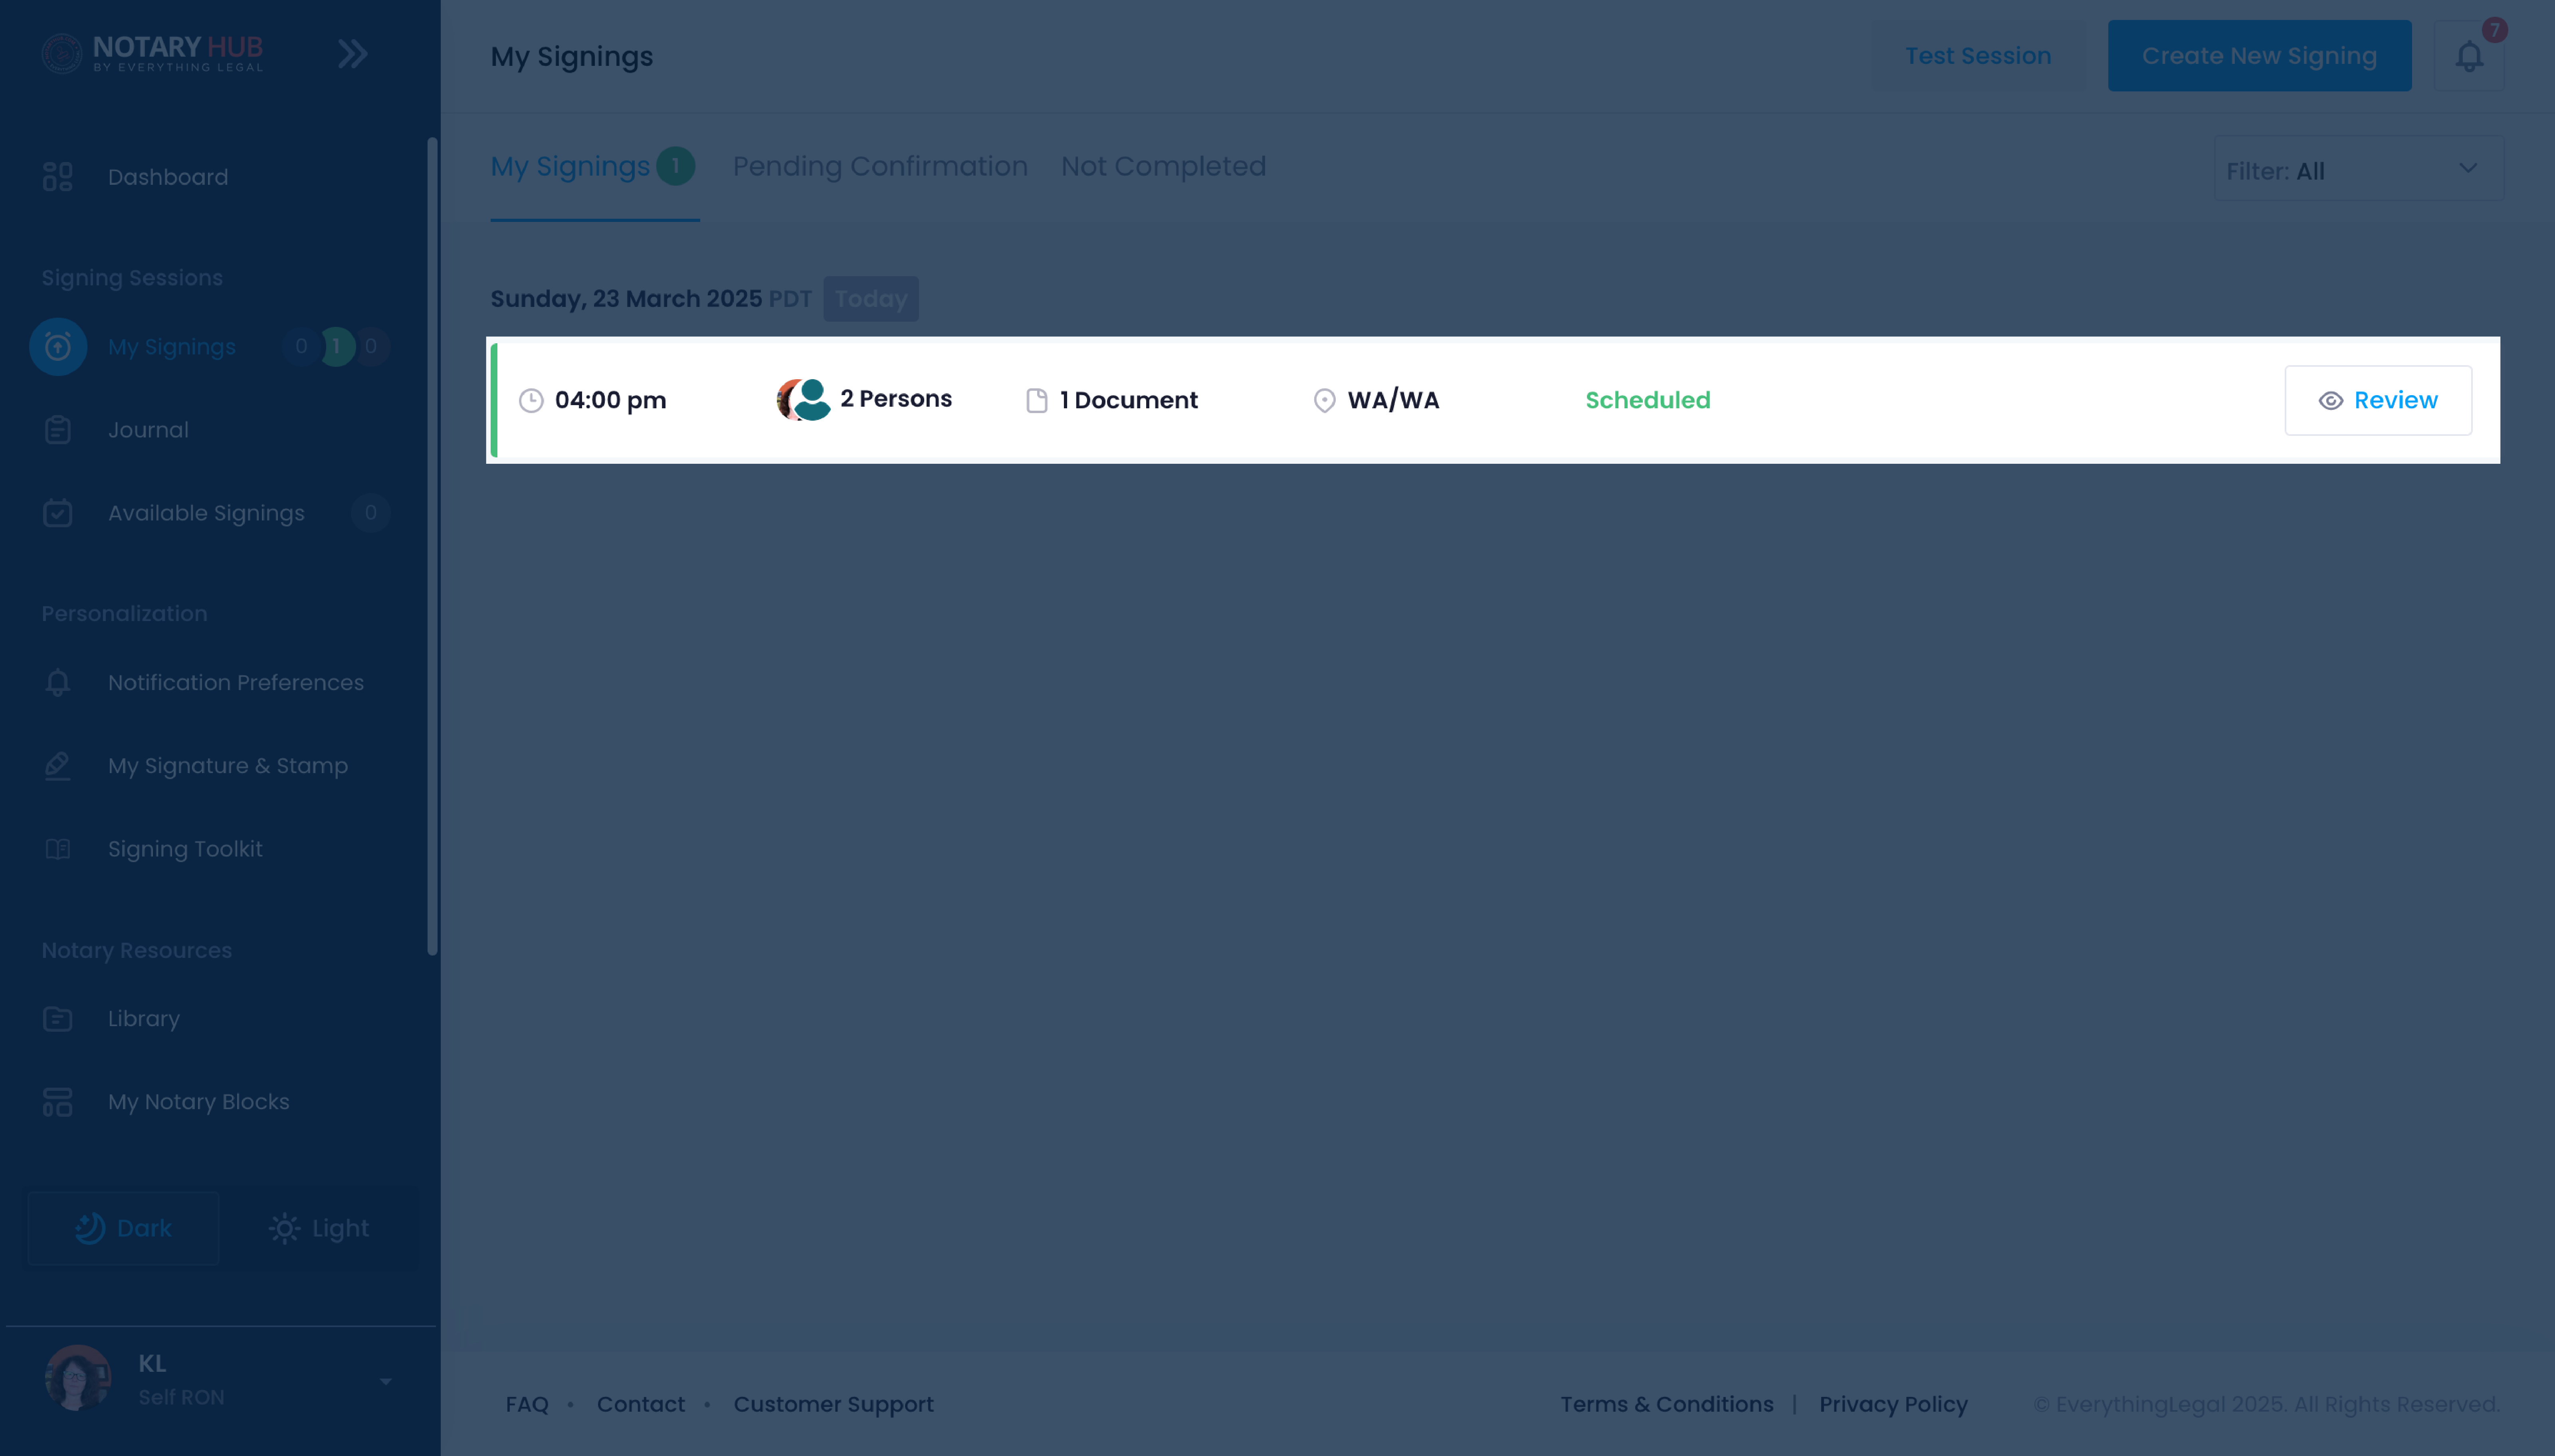The height and width of the screenshot is (1456, 2555).
Task: Open notifications bell with 7 alerts
Action: [x=2469, y=56]
